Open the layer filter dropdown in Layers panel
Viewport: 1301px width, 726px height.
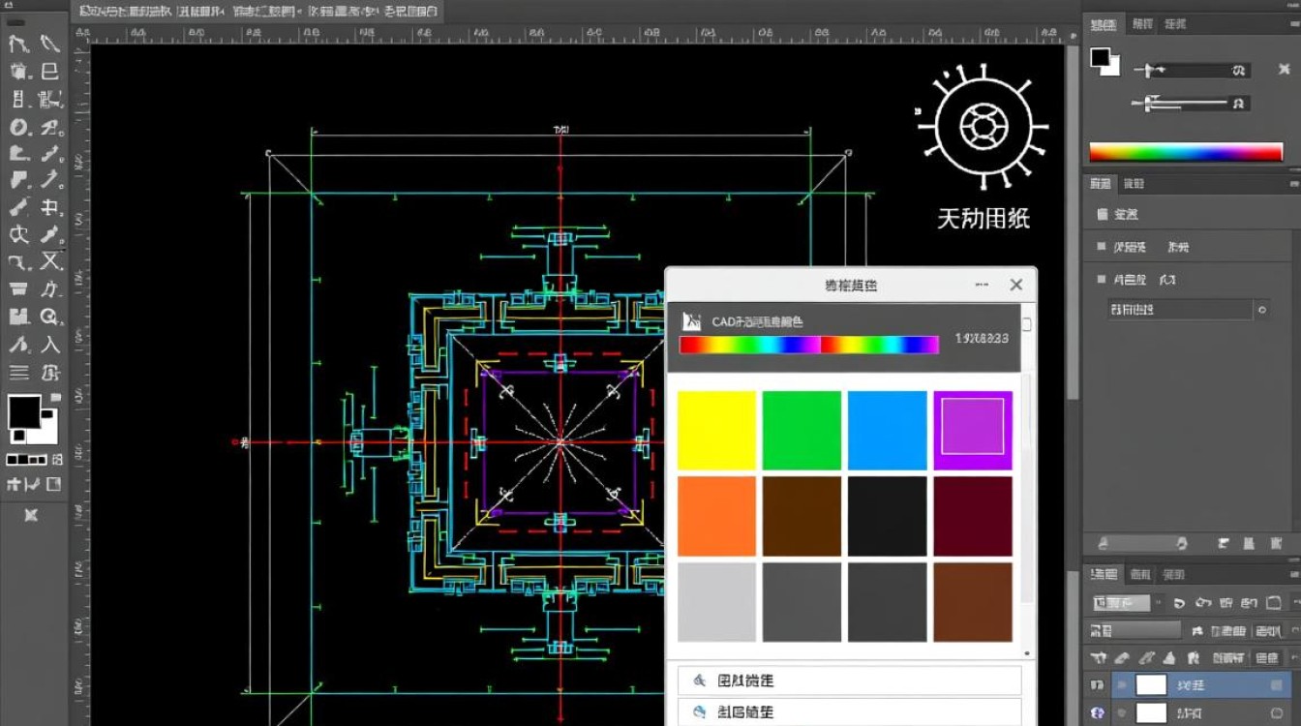pos(1121,603)
